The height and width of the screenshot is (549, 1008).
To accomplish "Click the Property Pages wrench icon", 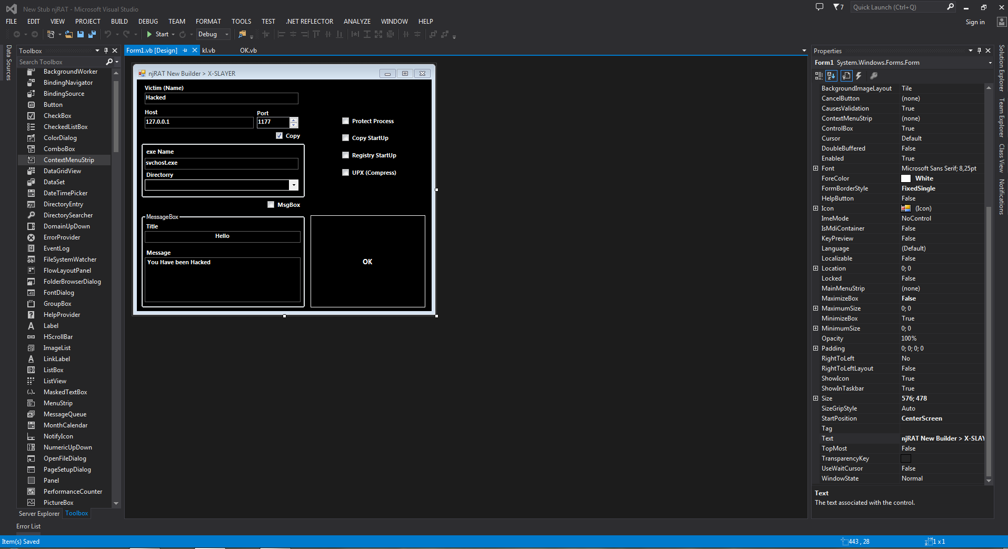I will 874,76.
